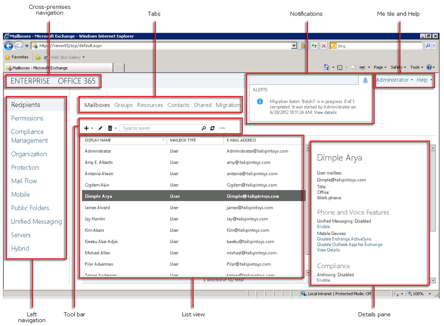
Task: Open Public Folders in left navigation
Action: tap(30, 208)
